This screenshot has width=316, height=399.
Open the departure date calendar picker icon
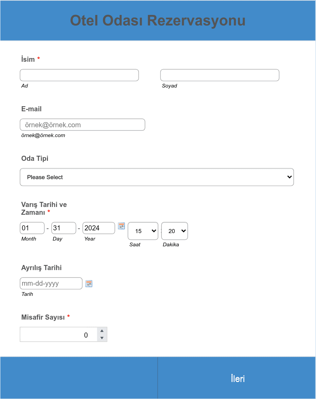(x=89, y=284)
